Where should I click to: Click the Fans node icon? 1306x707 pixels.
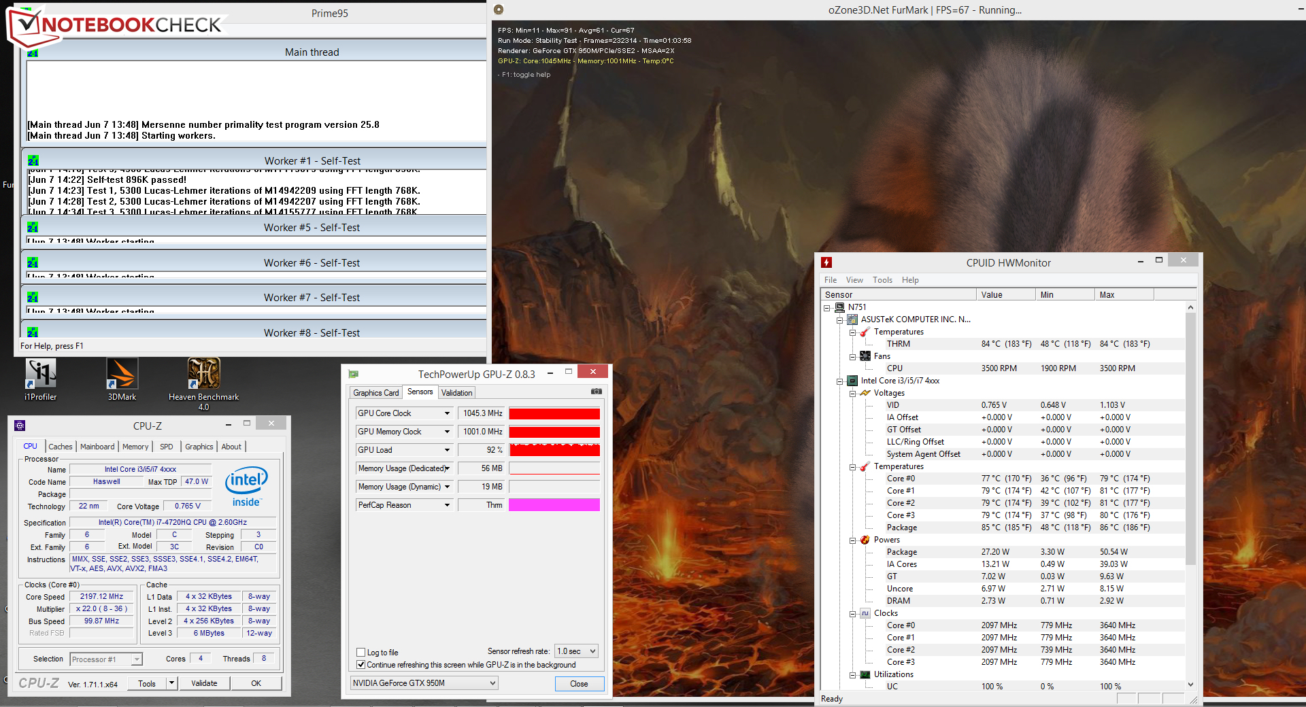pyautogui.click(x=865, y=356)
